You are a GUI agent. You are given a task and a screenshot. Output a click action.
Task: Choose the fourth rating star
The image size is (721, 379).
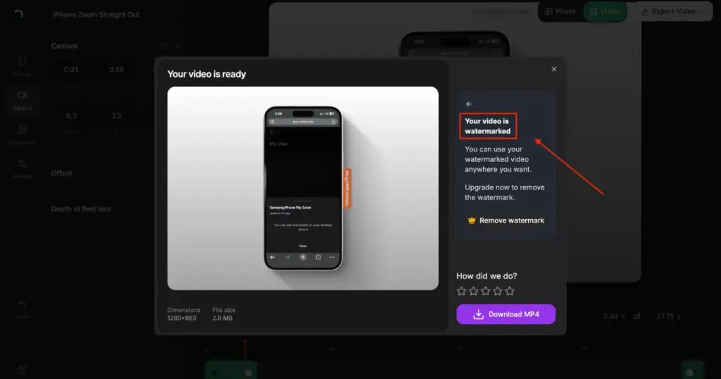[498, 291]
